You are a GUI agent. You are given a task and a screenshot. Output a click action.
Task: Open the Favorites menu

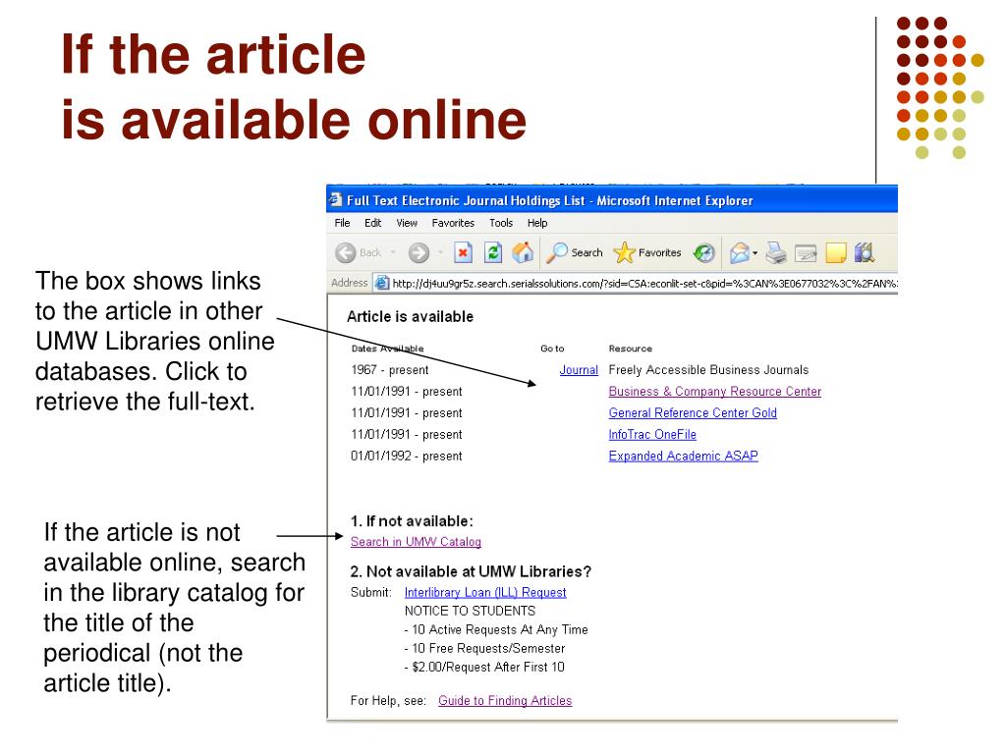pyautogui.click(x=453, y=223)
